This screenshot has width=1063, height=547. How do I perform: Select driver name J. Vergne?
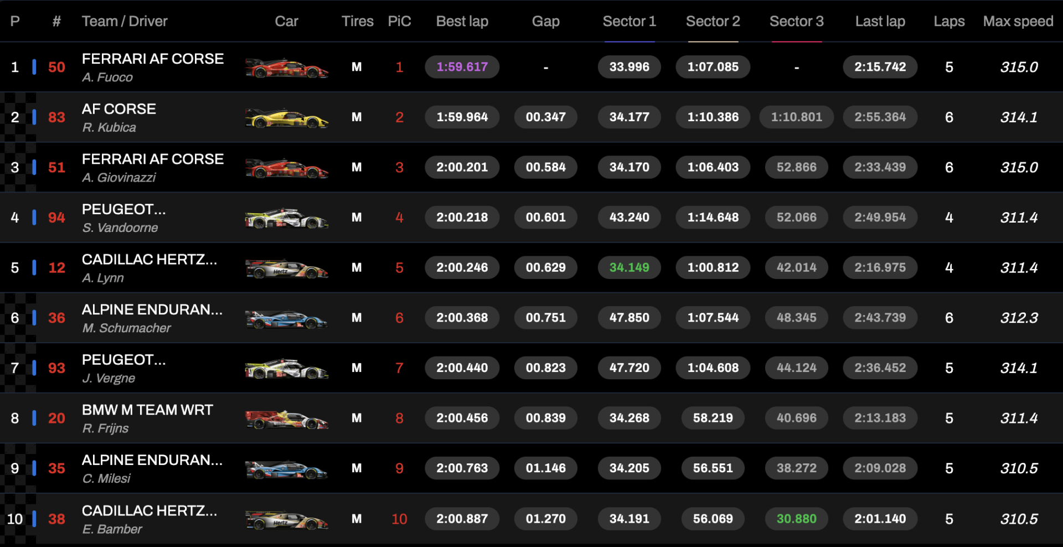pos(109,378)
